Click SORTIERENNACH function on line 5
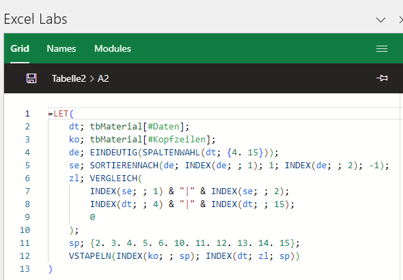 pyautogui.click(x=124, y=166)
